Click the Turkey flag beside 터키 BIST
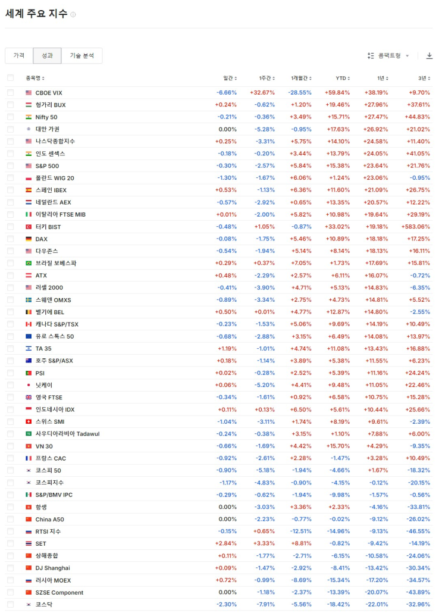This screenshot has height=616, width=442. tap(29, 227)
